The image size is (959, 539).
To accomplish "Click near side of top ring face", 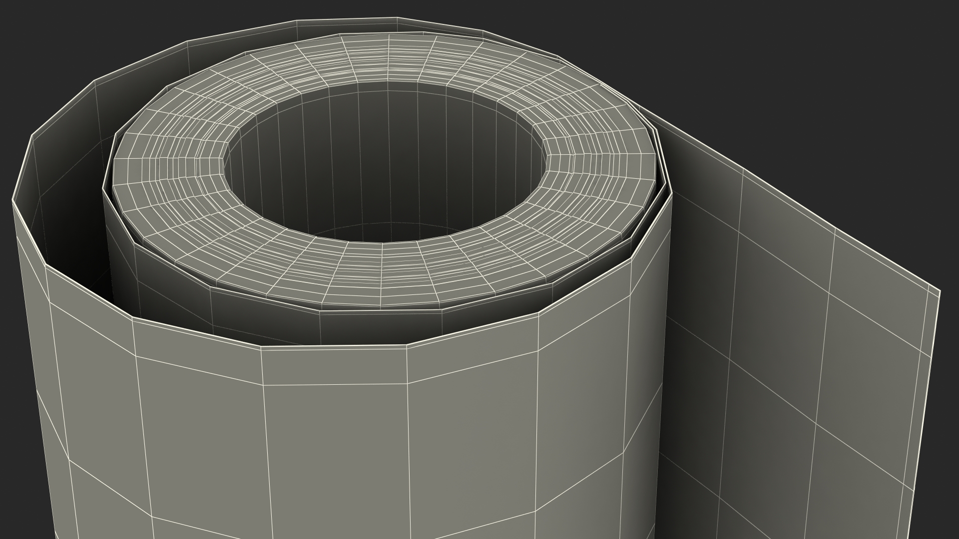I will click(x=385, y=274).
